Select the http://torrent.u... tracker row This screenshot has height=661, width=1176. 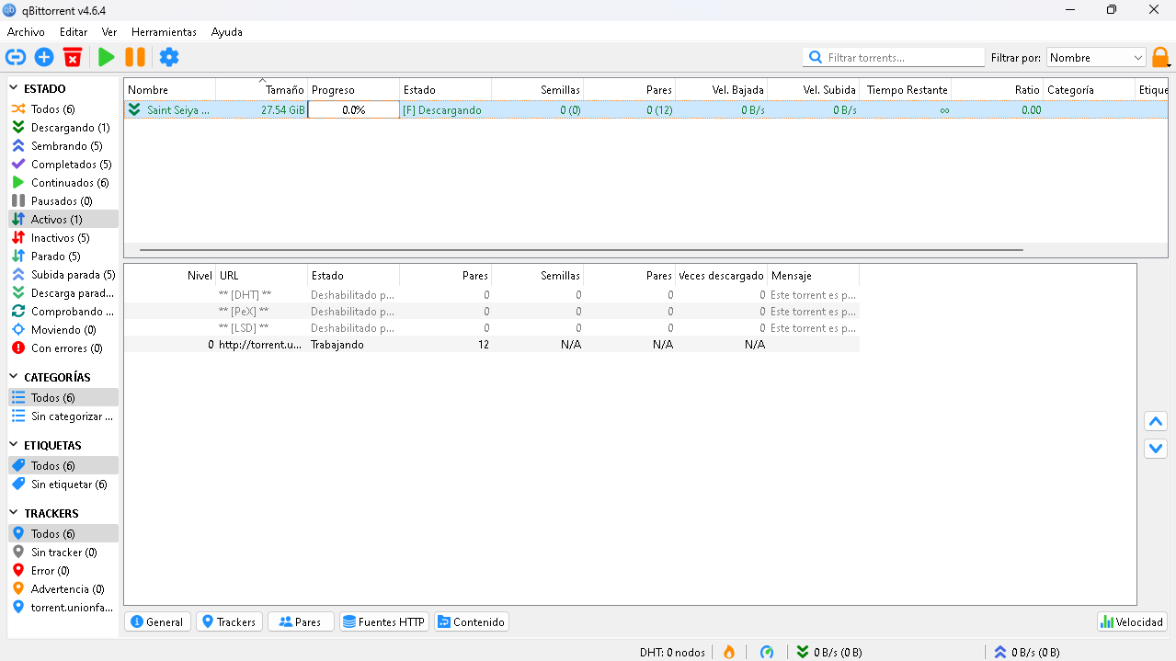pos(492,345)
